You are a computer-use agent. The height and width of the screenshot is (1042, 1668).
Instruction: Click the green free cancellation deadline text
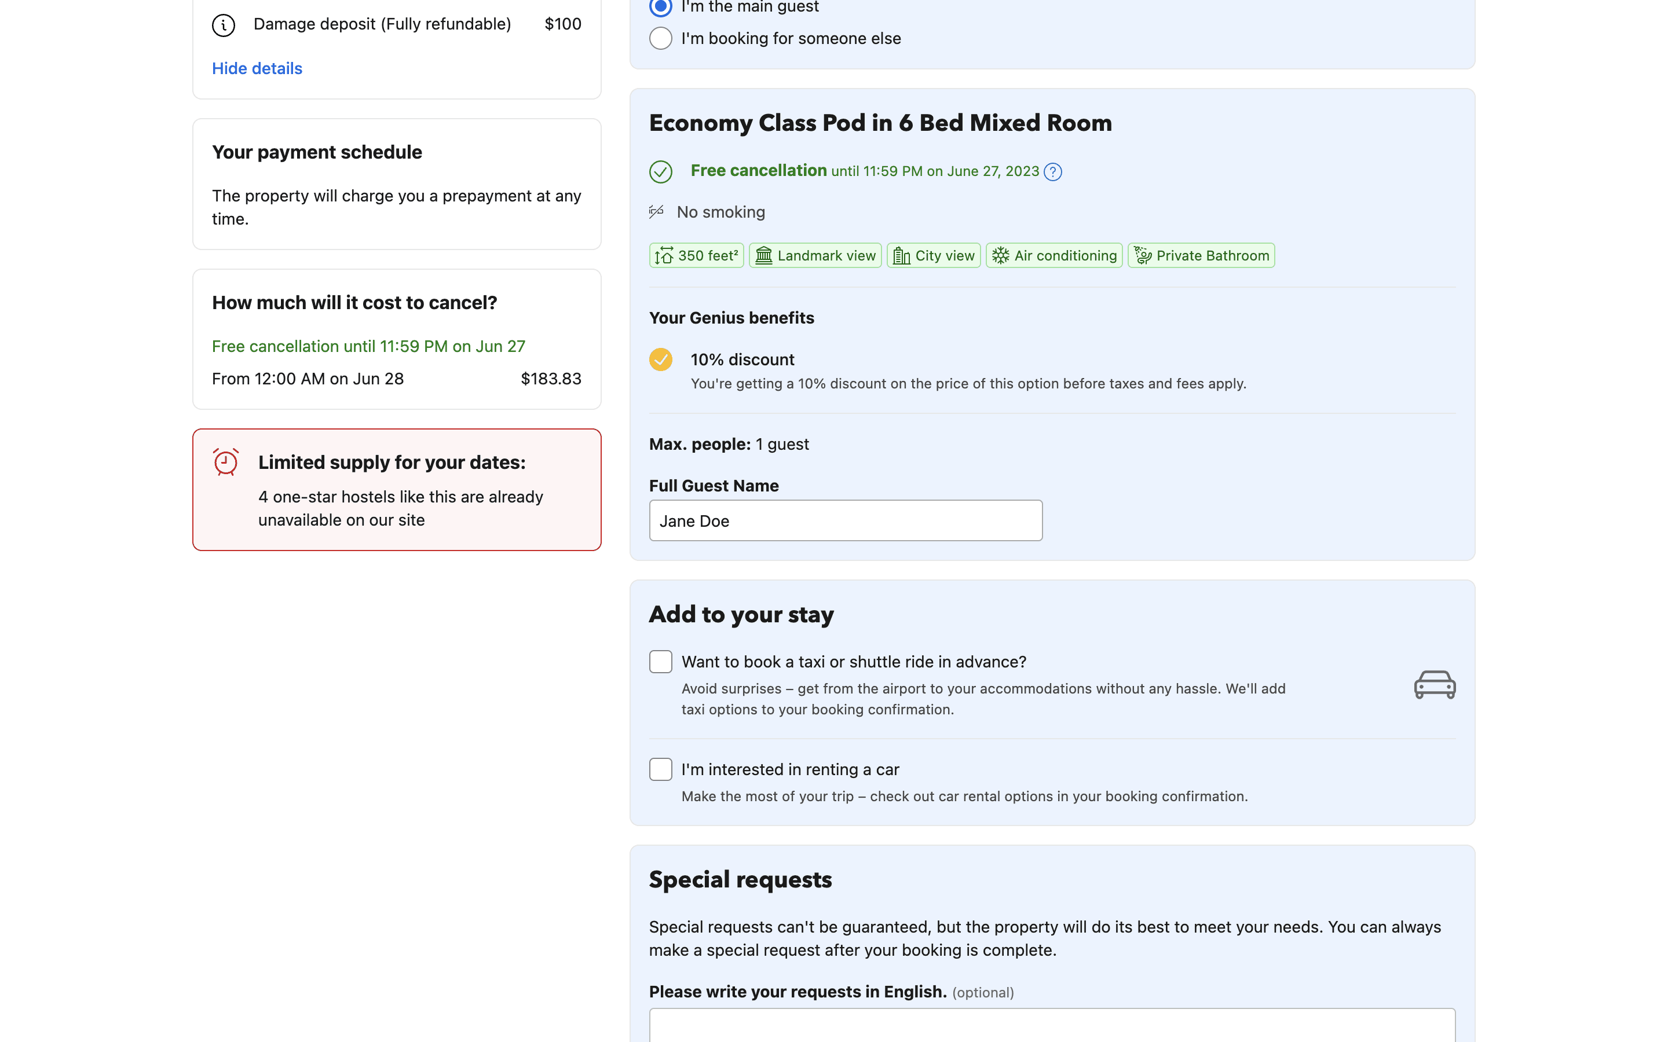tap(368, 346)
